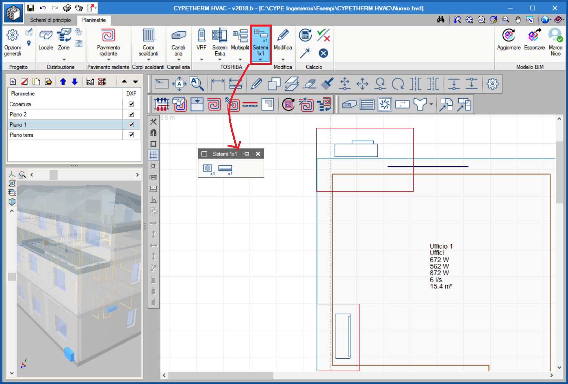This screenshot has height=384, width=568.
Task: Add new planimetria with plus icon
Action: 13,81
